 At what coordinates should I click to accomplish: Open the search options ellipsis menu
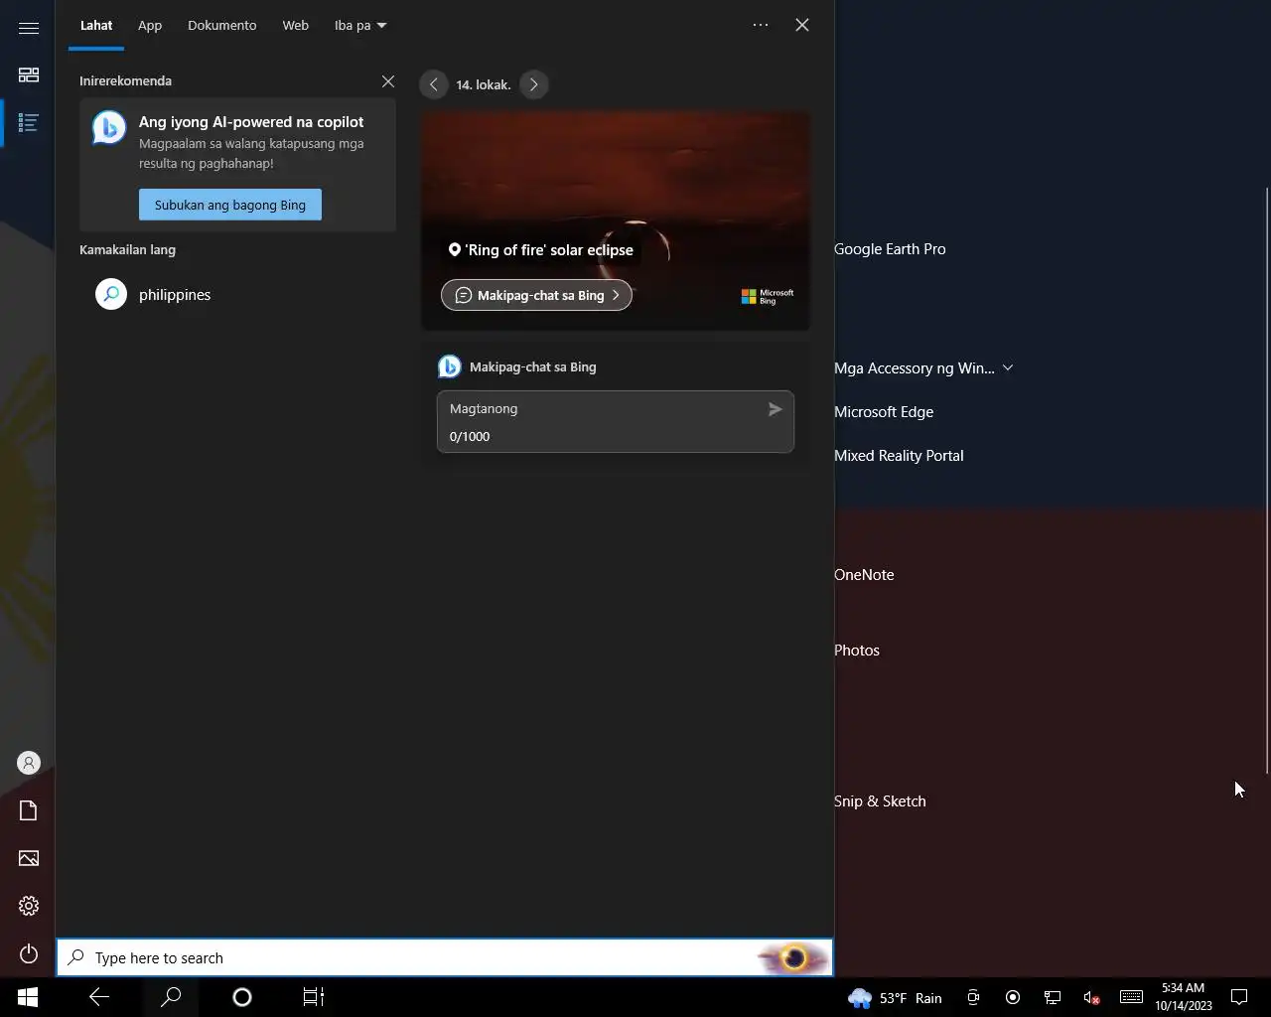pos(761,25)
